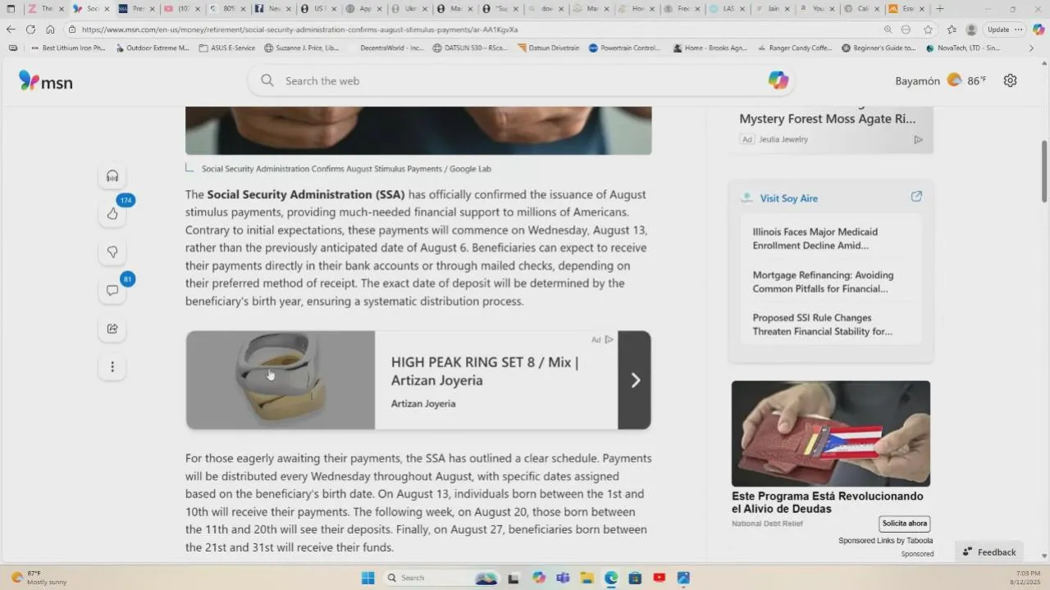Screen dimensions: 1050x590
Task: Click the browser back arrow
Action: coord(11,29)
